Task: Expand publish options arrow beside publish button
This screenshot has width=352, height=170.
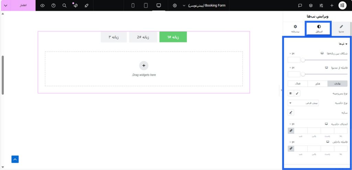Action: [x=5, y=6]
